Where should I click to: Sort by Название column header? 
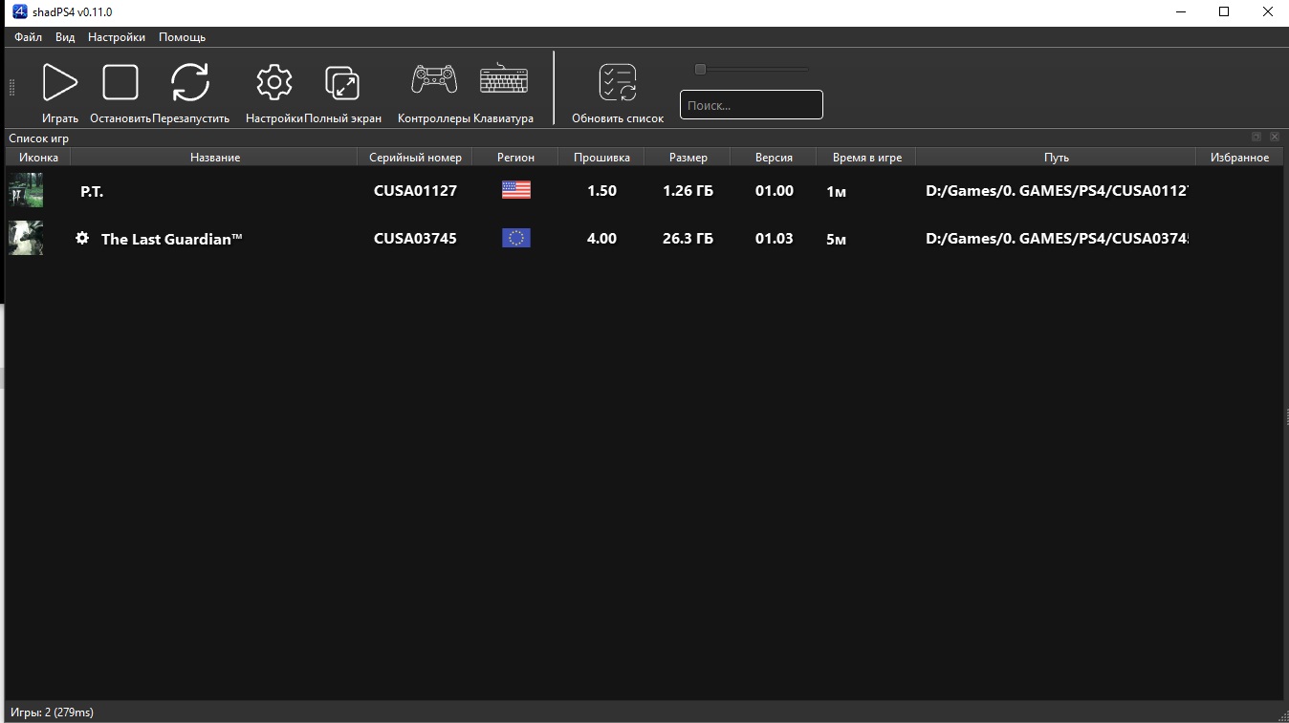point(214,158)
